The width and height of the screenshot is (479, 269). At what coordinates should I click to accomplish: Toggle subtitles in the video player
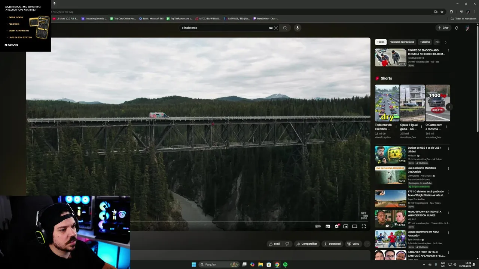point(328,226)
